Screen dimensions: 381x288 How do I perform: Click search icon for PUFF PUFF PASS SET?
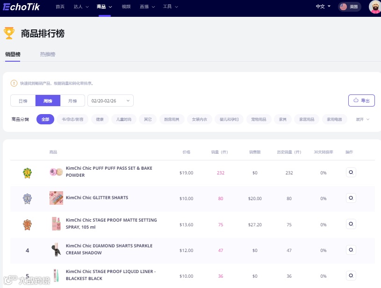pos(351,173)
